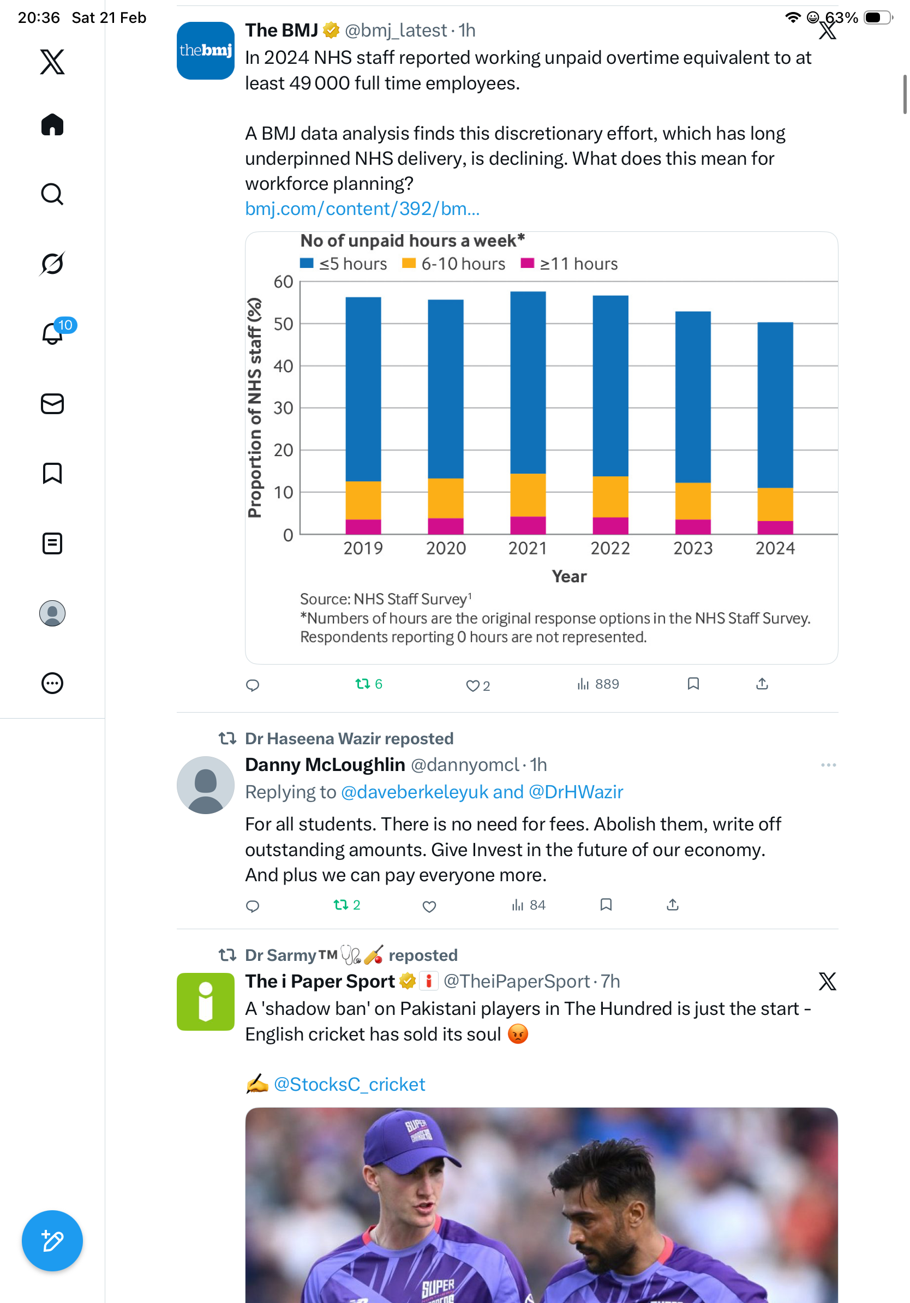The width and height of the screenshot is (910, 1303).
Task: Toggle bookmark on the BMJ post
Action: tap(693, 684)
